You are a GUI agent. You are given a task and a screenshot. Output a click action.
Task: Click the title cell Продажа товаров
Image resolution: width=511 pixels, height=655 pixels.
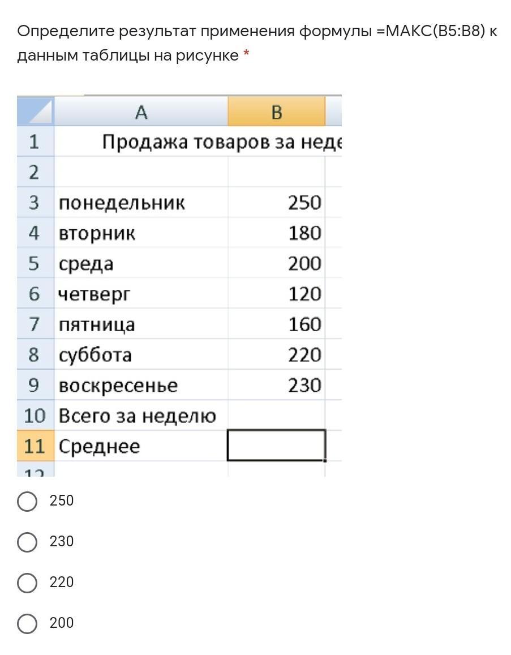221,142
